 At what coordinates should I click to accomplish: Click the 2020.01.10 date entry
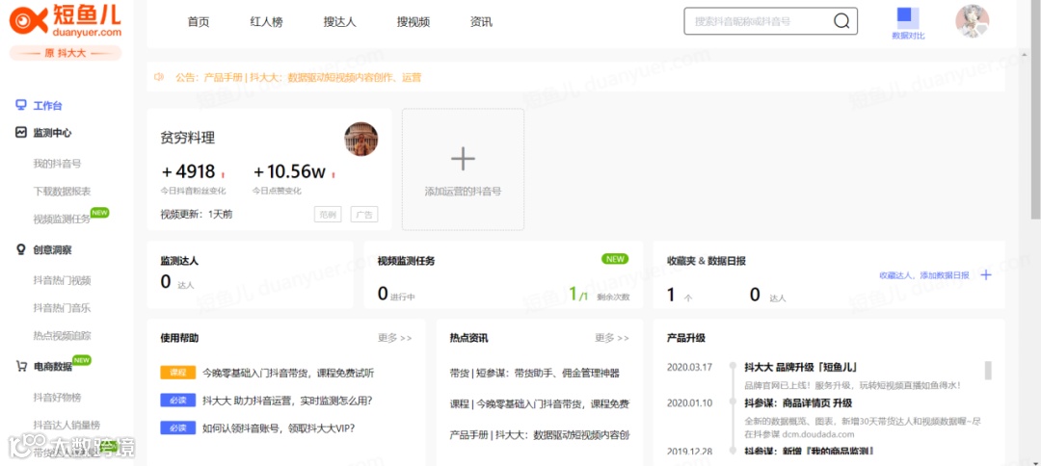[x=689, y=403]
